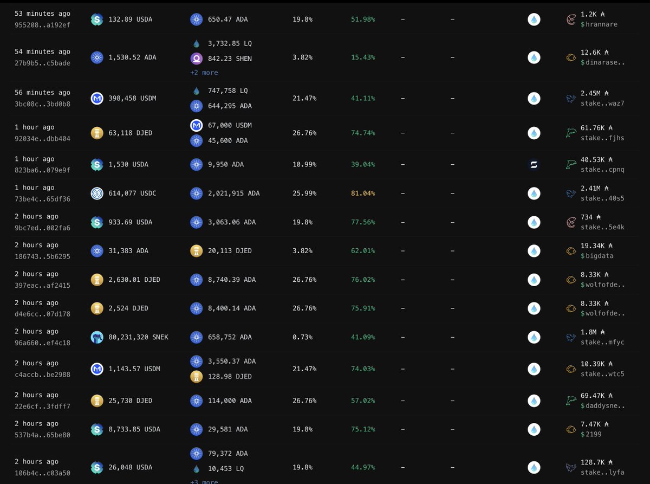Viewport: 650px width, 484px height.
Task: Open transaction 96a660..ef4c18
Action: 42,343
